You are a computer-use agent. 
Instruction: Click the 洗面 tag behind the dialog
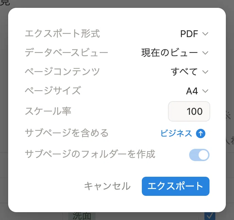(82, 216)
